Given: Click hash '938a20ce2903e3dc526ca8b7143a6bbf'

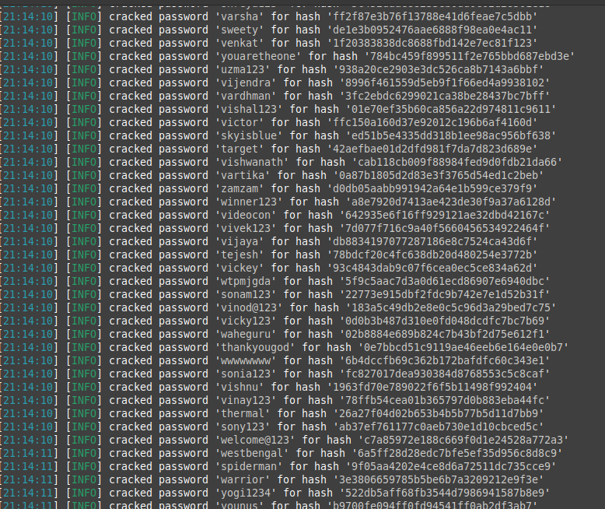Looking at the screenshot, I should pos(439,69).
